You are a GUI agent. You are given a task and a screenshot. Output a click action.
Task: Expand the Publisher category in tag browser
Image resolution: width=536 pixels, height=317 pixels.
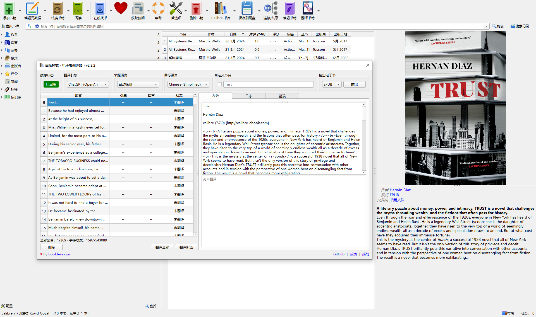point(2,66)
